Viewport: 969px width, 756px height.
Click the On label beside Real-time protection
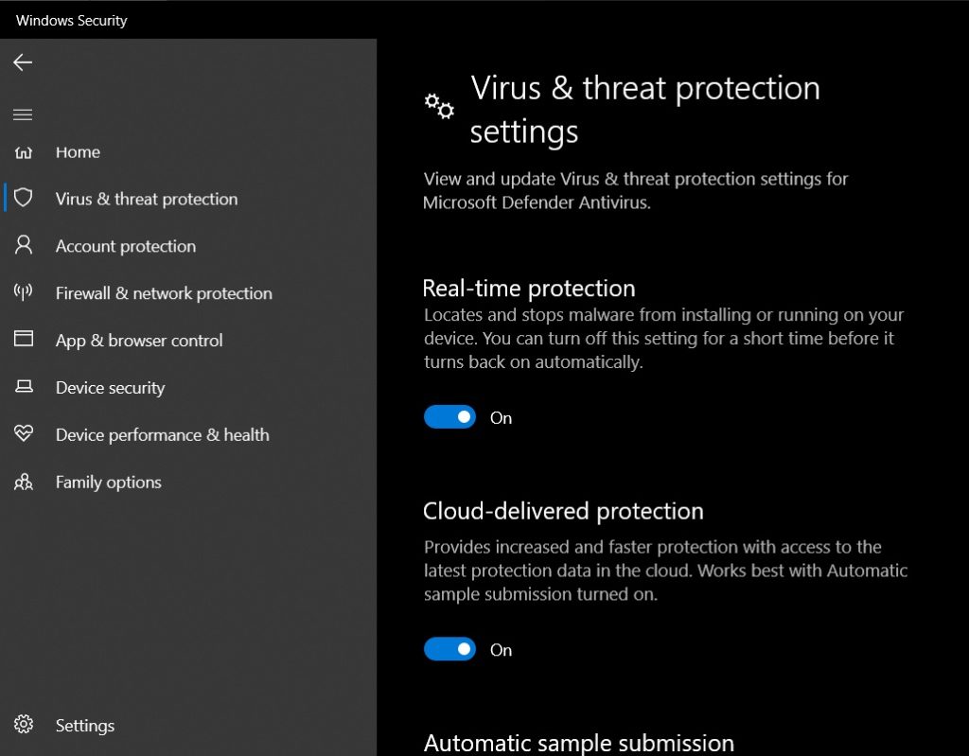(501, 417)
